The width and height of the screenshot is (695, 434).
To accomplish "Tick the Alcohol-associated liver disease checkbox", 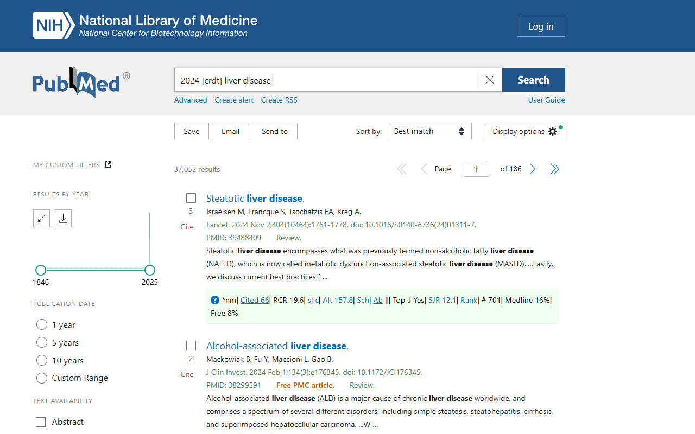I will coord(191,345).
